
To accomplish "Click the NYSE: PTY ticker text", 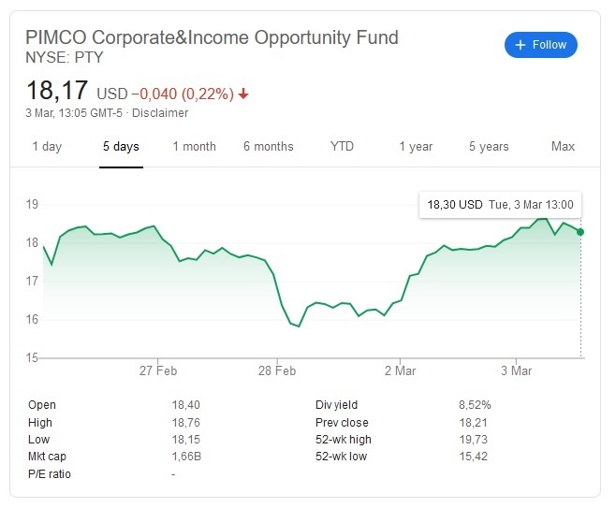I will point(63,58).
